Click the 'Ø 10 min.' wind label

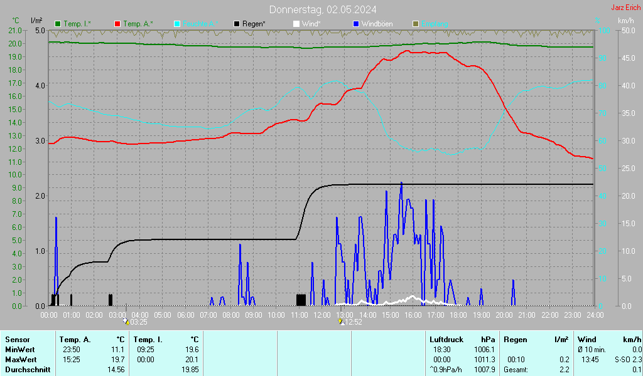pyautogui.click(x=593, y=350)
